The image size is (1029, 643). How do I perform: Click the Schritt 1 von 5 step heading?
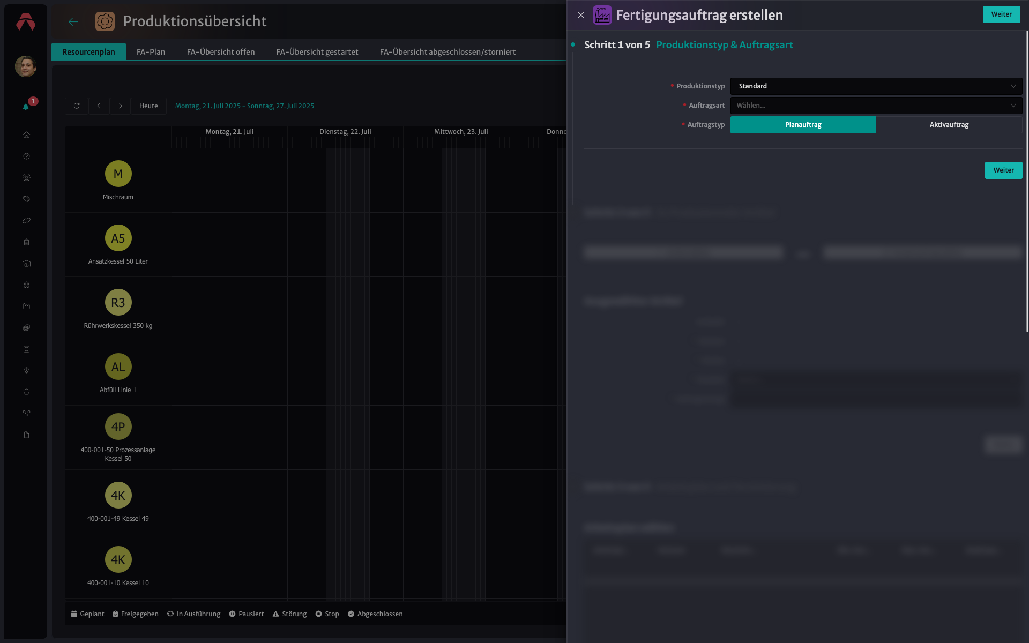click(x=617, y=45)
